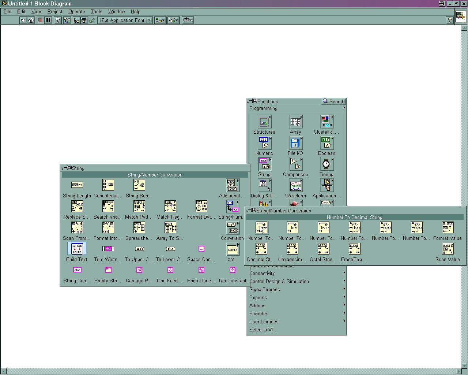
Task: Click the palette Search button
Action: (x=333, y=101)
